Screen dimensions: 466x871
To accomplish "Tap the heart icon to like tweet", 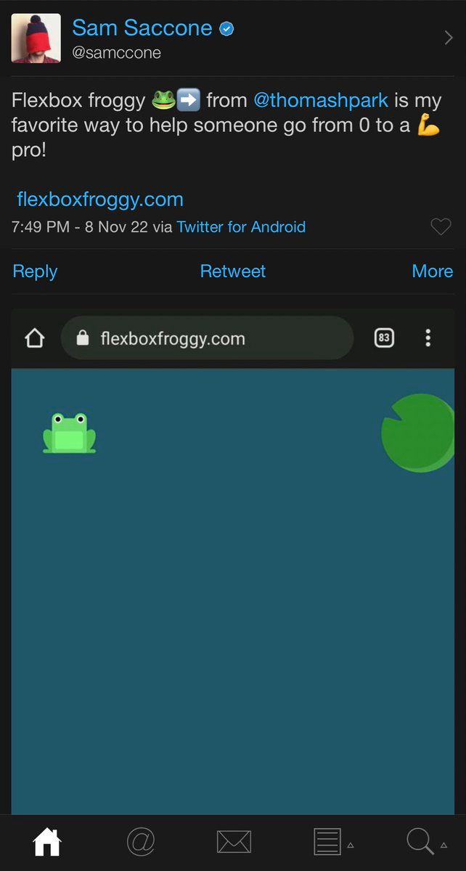I will click(441, 227).
